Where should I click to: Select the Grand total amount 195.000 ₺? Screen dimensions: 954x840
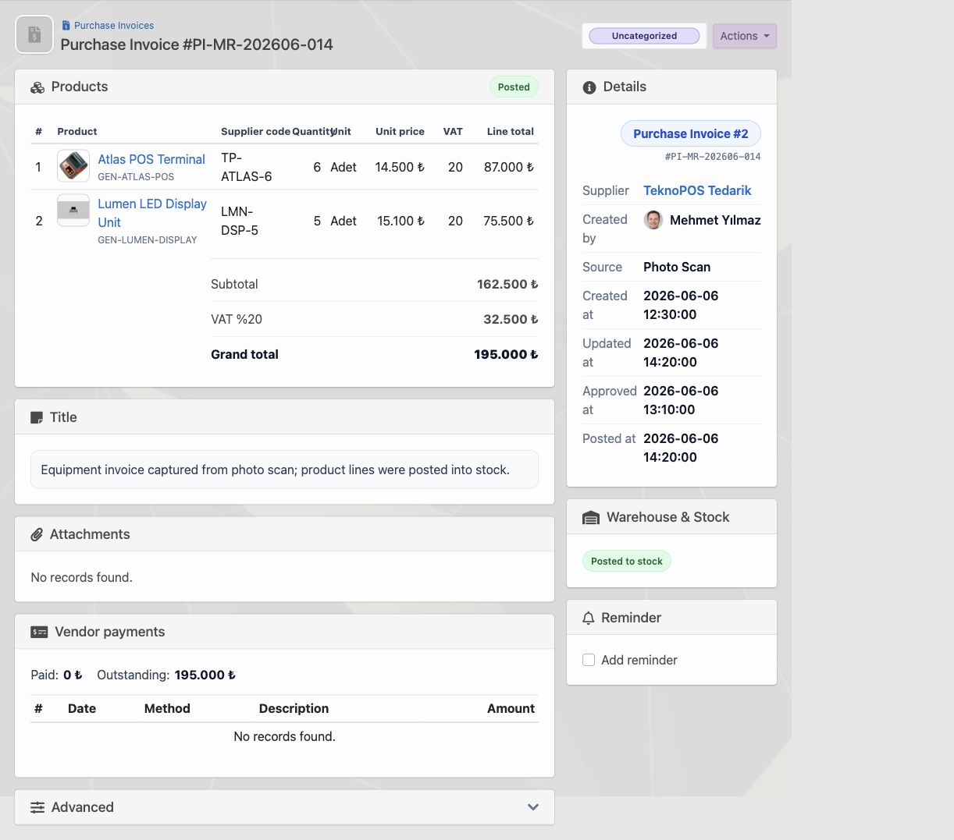tap(506, 354)
